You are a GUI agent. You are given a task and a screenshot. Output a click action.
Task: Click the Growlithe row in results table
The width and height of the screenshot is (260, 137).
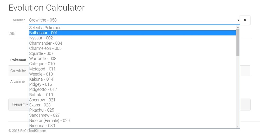tap(18, 71)
